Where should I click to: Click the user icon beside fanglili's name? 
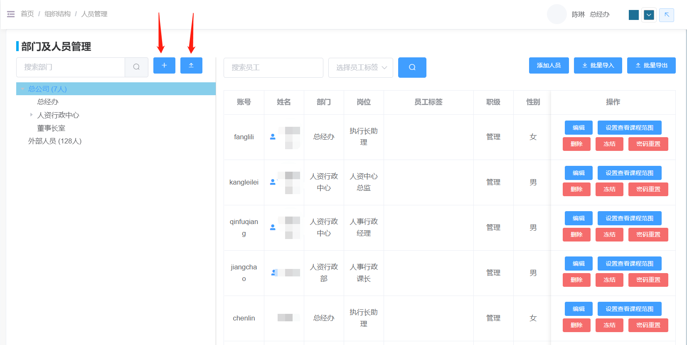pyautogui.click(x=273, y=137)
